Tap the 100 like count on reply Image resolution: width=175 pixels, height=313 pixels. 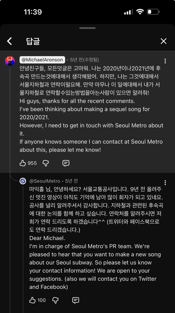[x=42, y=300]
